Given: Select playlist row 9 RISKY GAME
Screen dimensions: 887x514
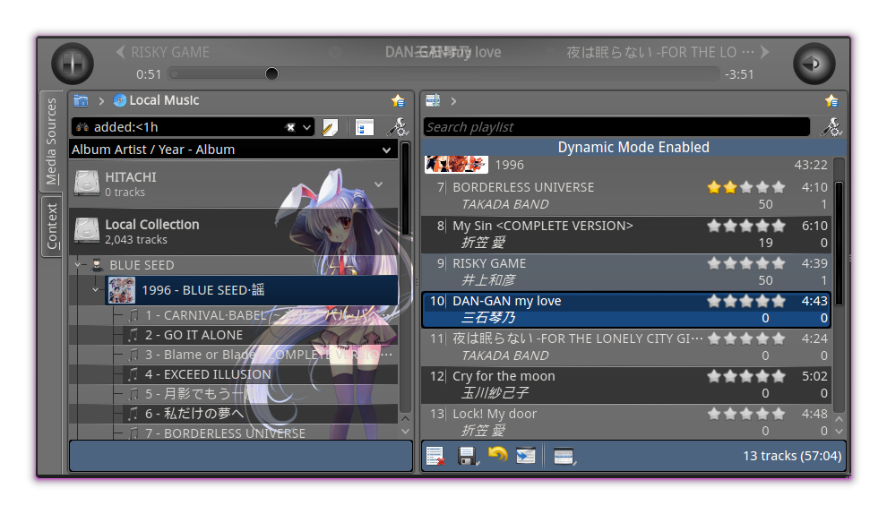Looking at the screenshot, I should click(627, 272).
